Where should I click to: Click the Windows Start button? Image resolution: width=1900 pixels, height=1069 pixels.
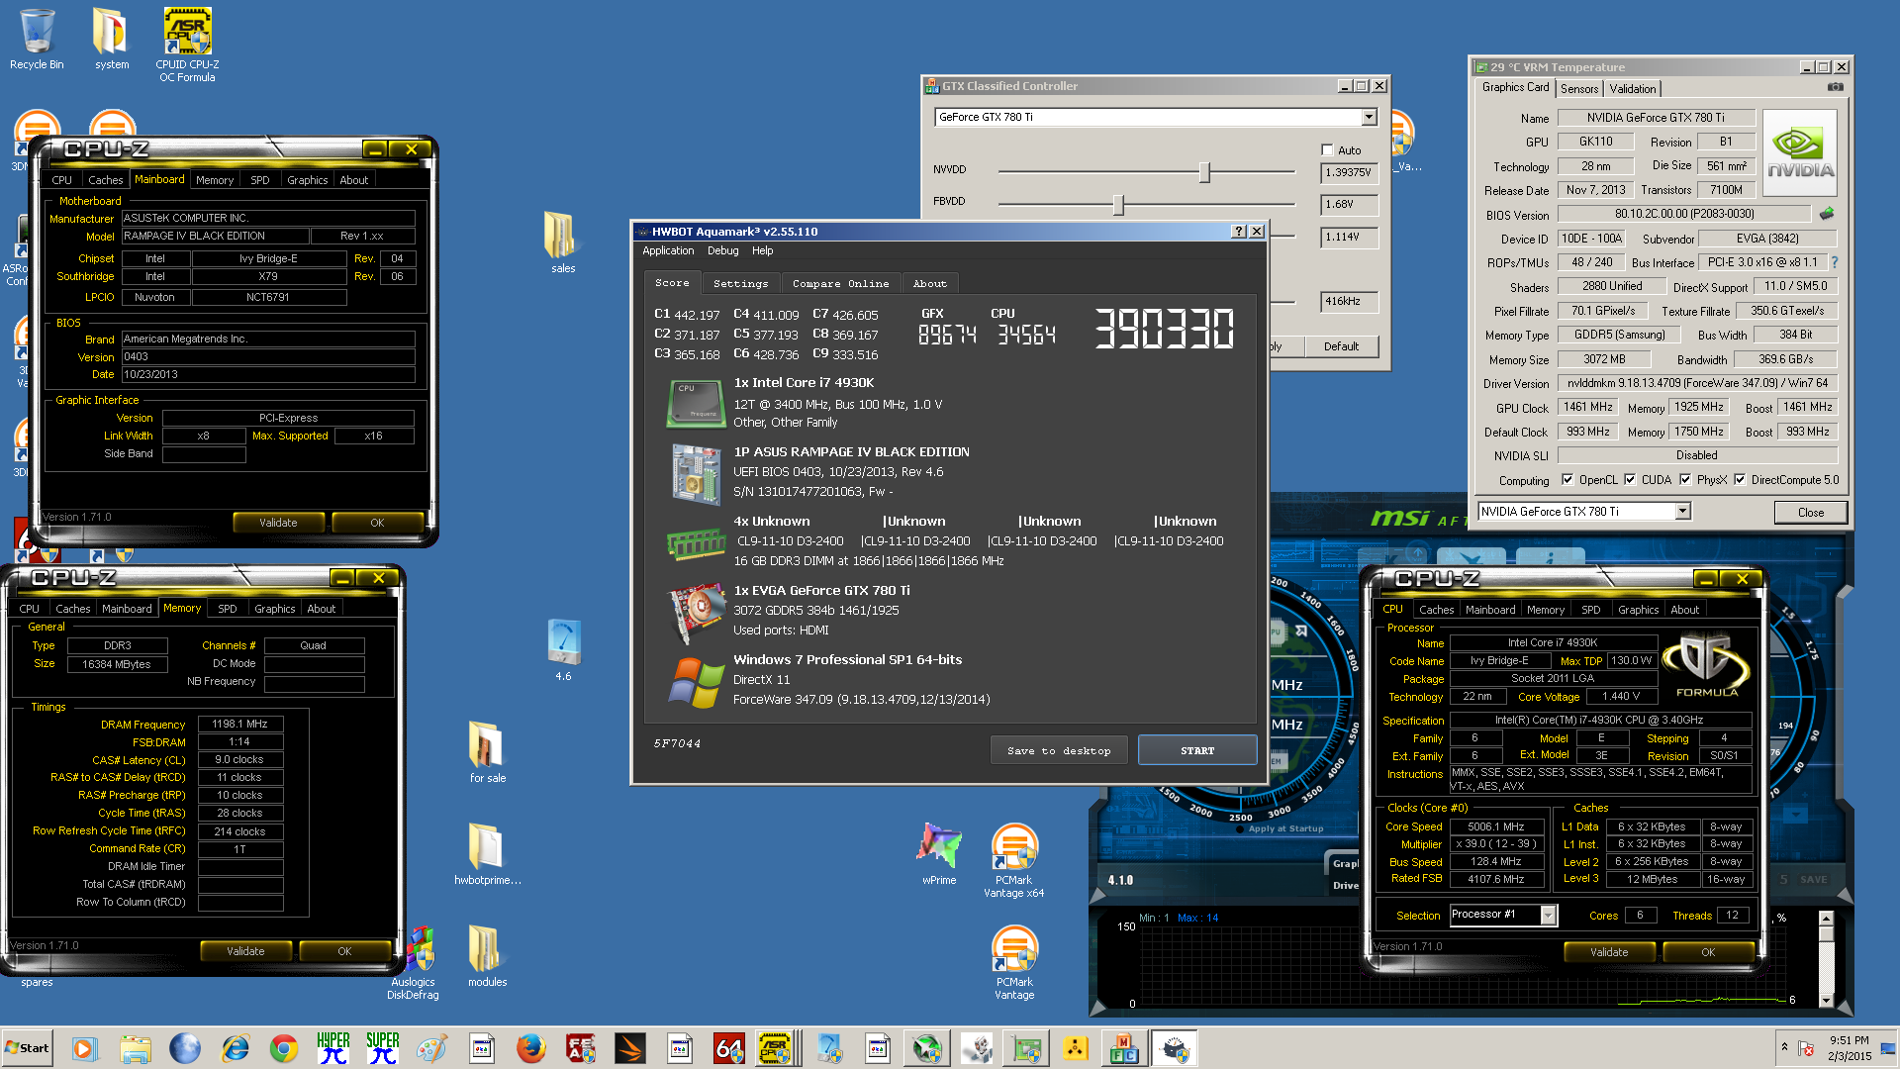click(27, 1048)
